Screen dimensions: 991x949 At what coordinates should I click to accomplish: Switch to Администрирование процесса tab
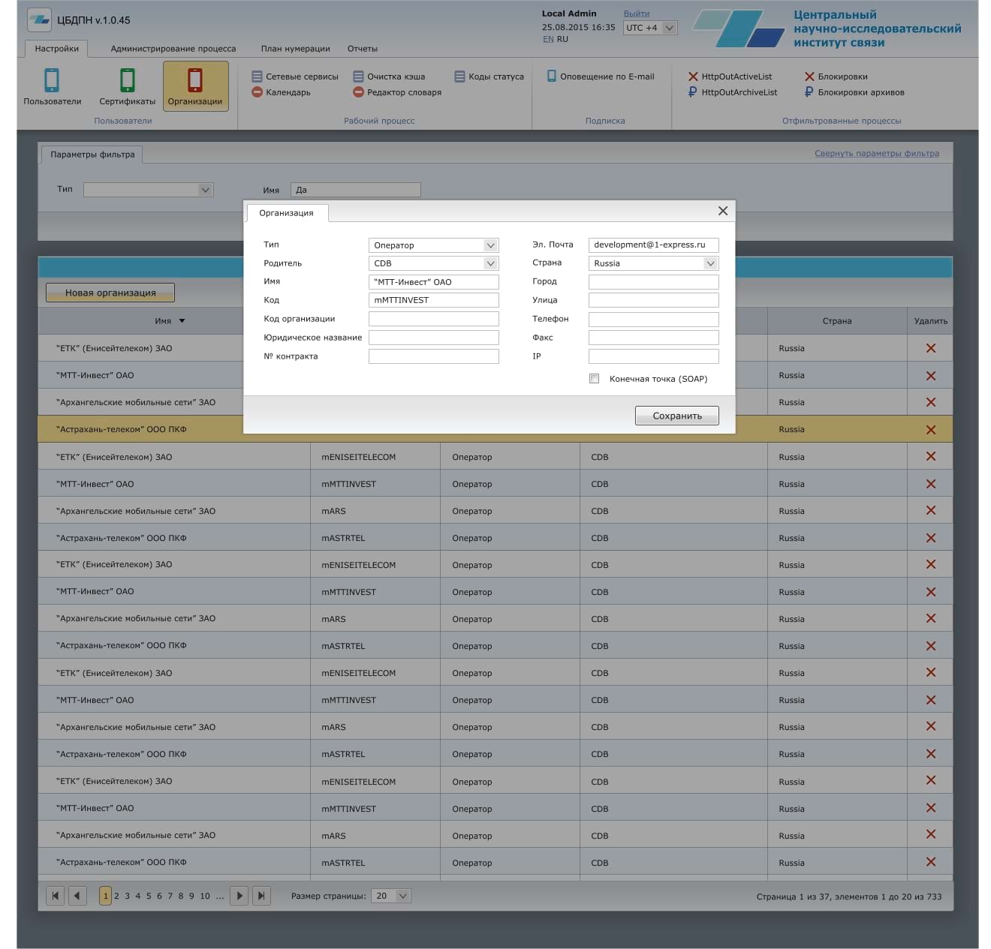tap(173, 49)
